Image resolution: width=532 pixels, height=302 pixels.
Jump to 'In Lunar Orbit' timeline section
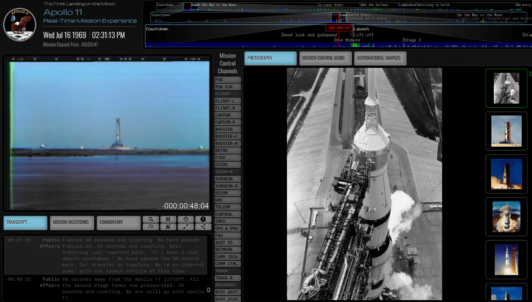[x=331, y=5]
